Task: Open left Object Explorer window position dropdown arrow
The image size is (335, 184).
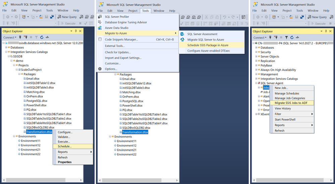Action: pyautogui.click(x=71, y=31)
